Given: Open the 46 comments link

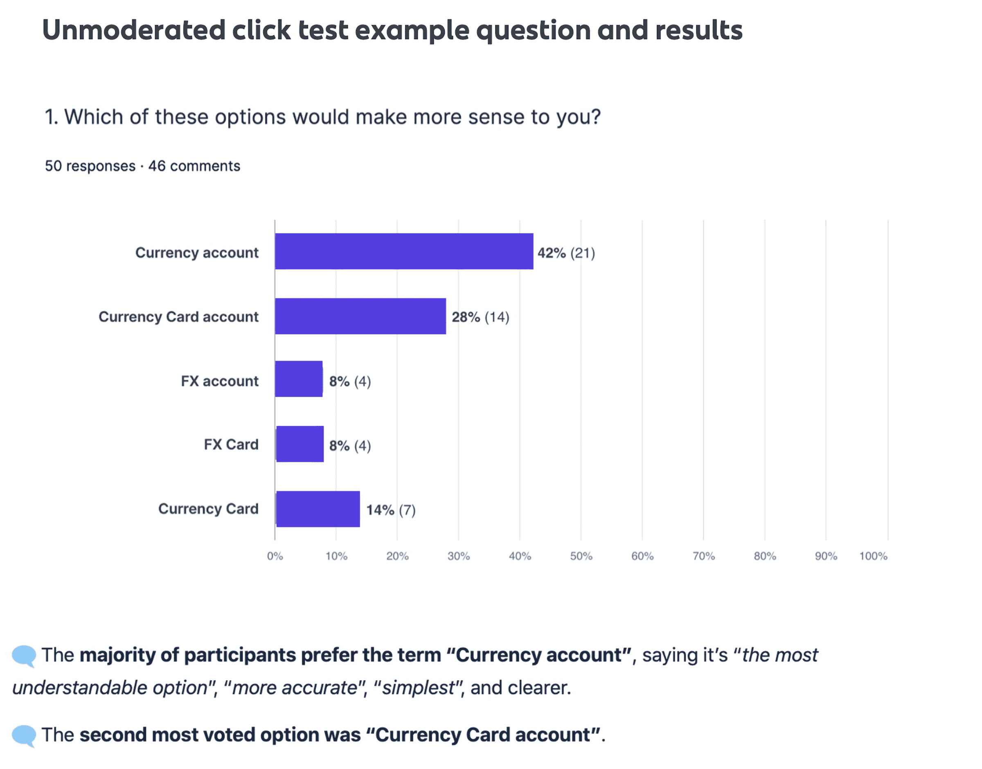Looking at the screenshot, I should 194,166.
